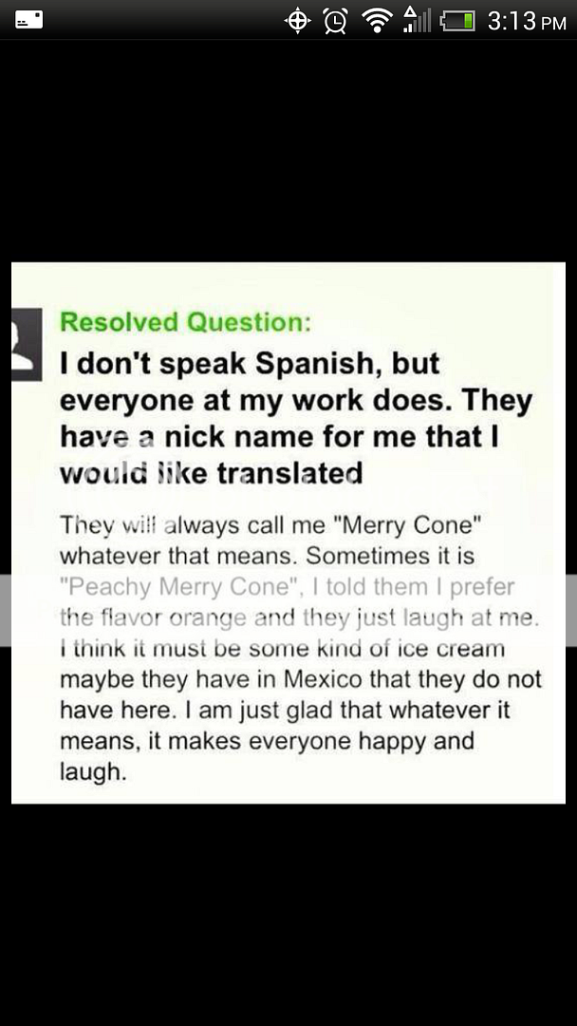
Task: Tap the green Resolved Question heading
Action: pos(186,322)
